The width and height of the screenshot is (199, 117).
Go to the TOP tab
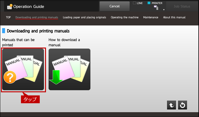(8, 18)
